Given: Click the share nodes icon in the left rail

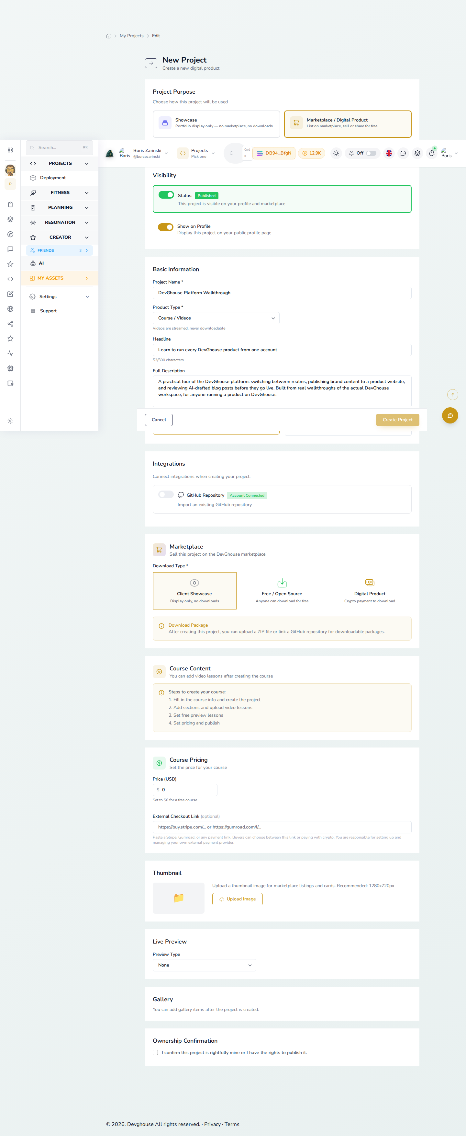Looking at the screenshot, I should tap(10, 324).
